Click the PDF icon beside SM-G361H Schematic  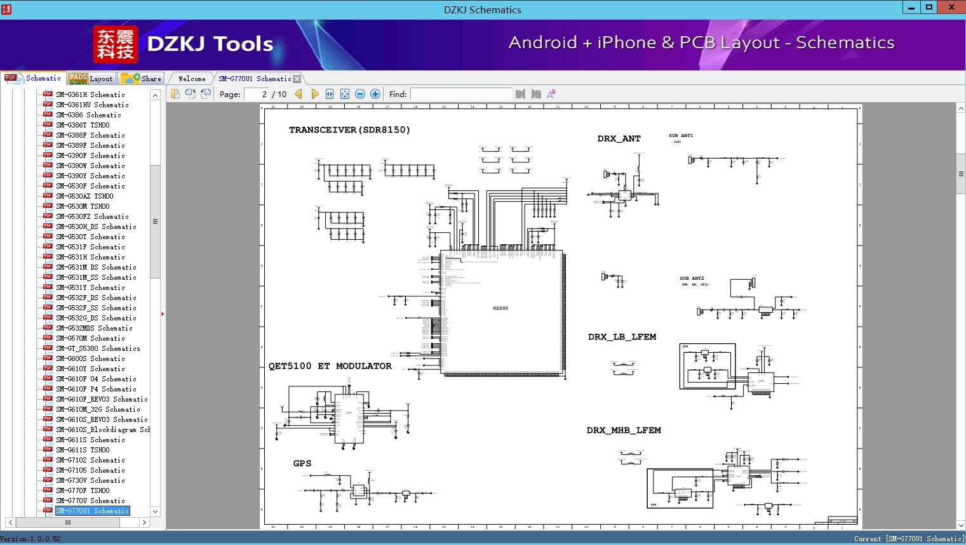48,95
